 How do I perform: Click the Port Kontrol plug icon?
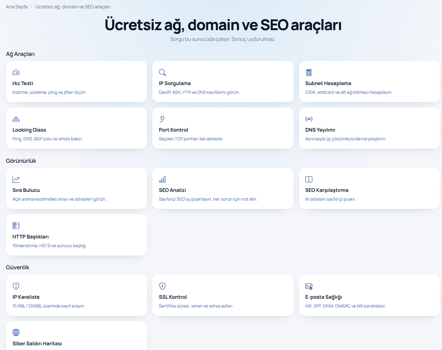(x=162, y=119)
